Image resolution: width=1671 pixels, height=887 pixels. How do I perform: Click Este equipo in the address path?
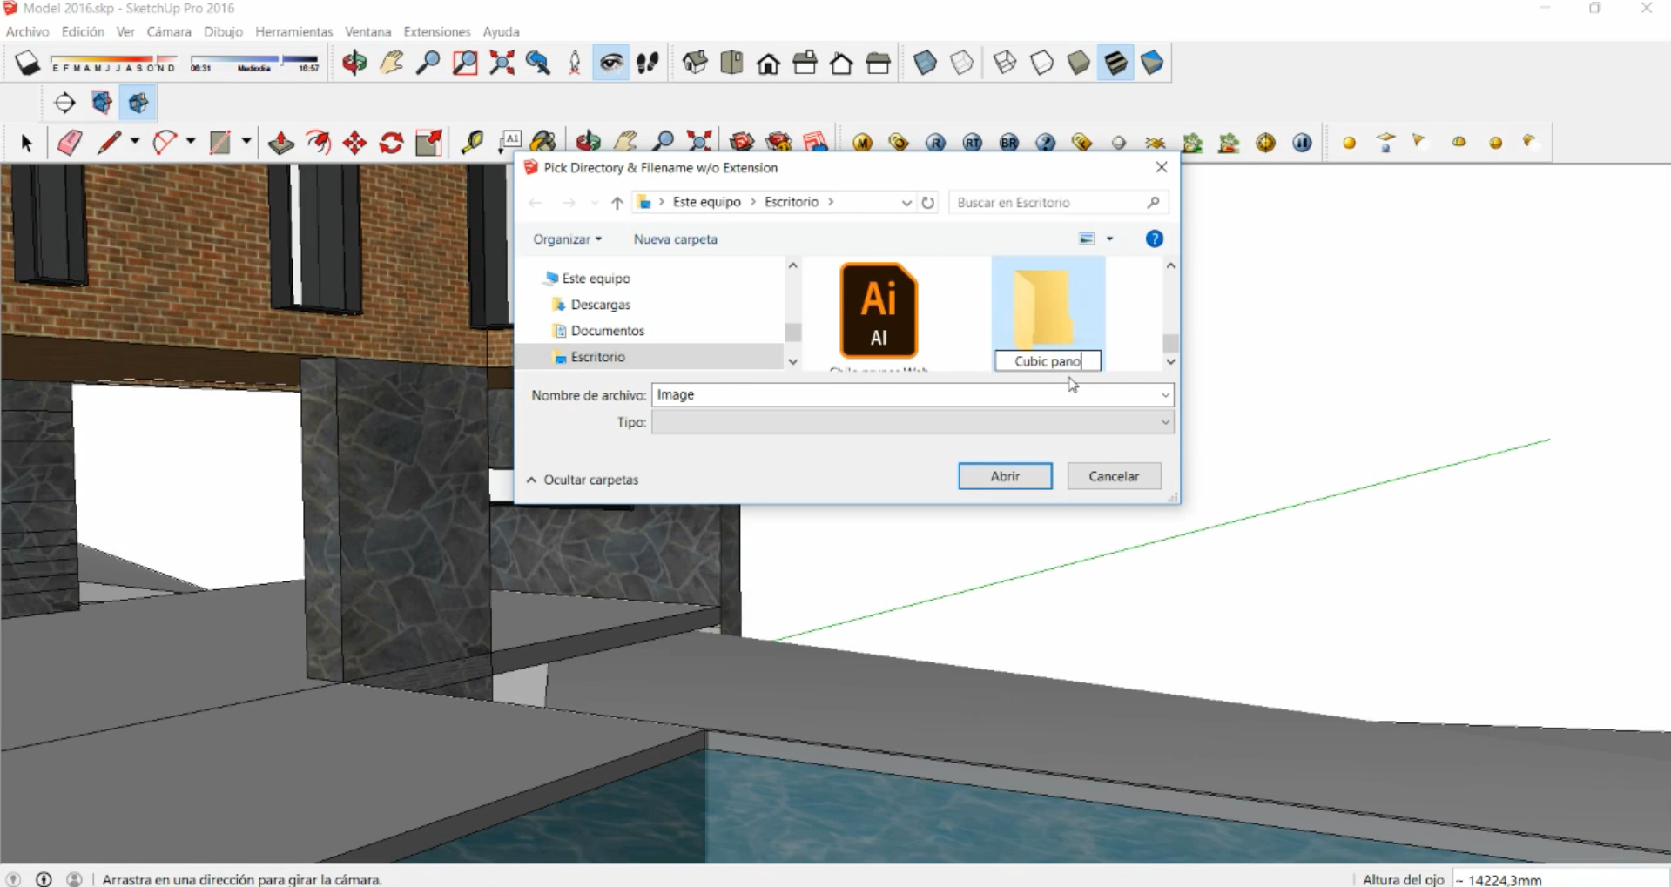pos(707,202)
